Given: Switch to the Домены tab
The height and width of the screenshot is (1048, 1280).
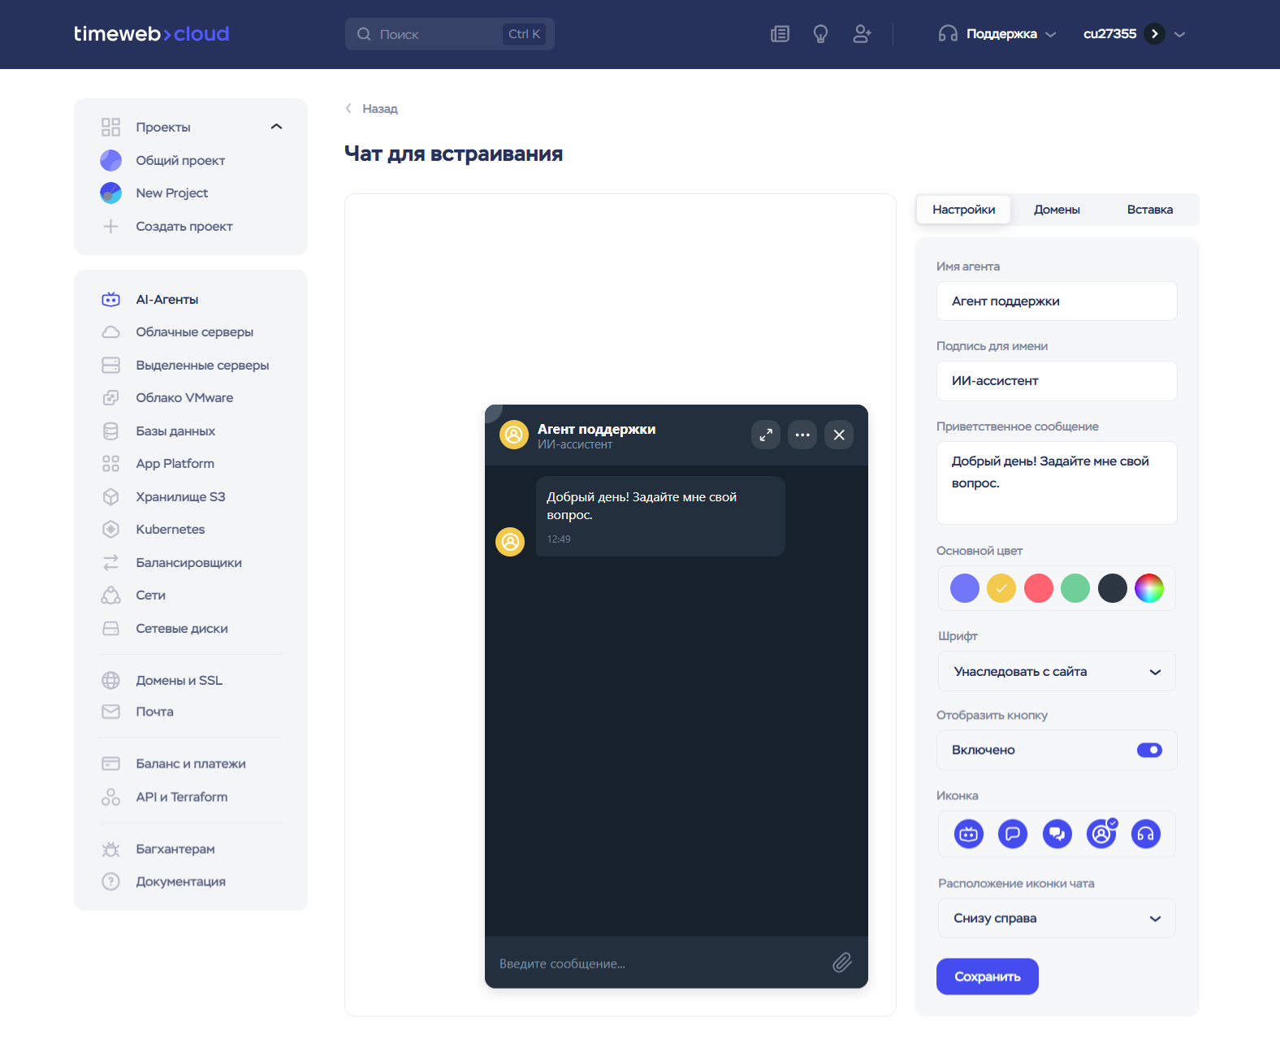Looking at the screenshot, I should point(1056,210).
